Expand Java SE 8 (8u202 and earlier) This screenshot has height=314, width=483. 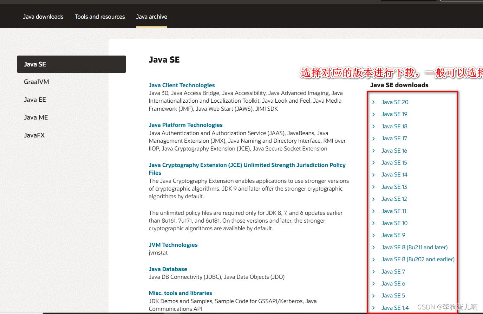[x=418, y=259]
